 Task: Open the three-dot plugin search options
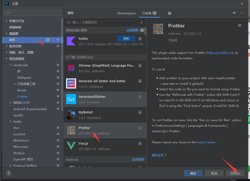tap(142, 22)
